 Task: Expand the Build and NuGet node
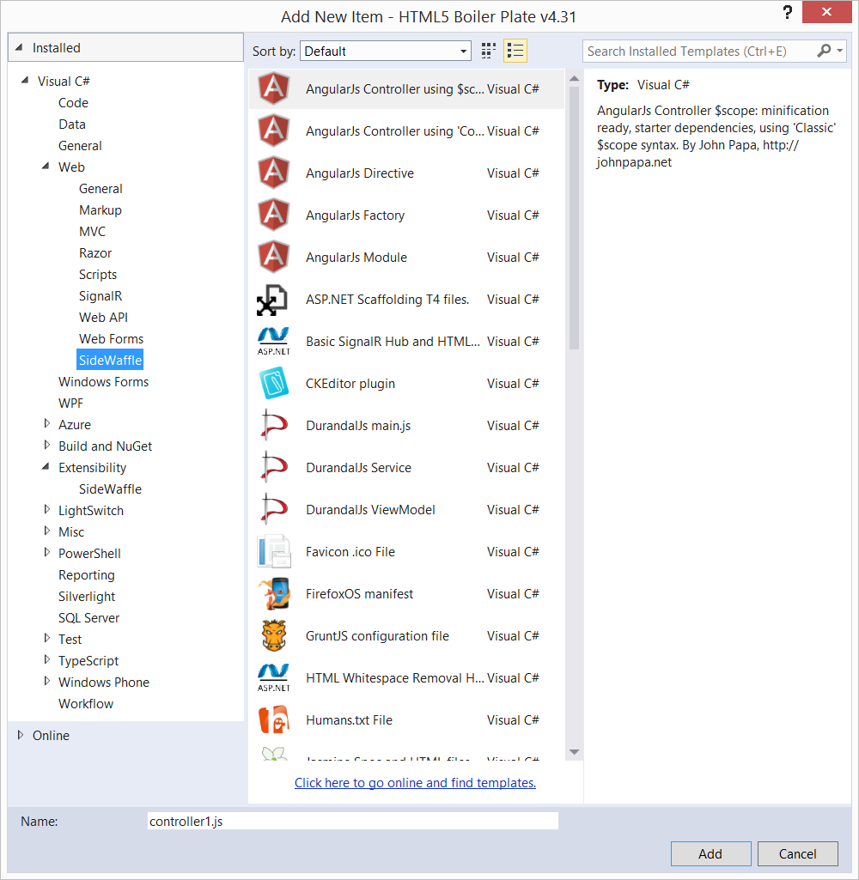tap(47, 446)
